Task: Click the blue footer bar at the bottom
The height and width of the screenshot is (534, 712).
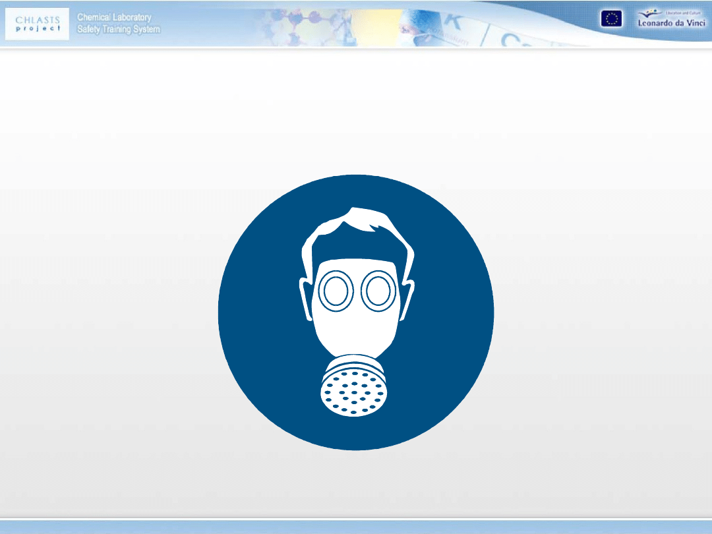Action: point(356,527)
